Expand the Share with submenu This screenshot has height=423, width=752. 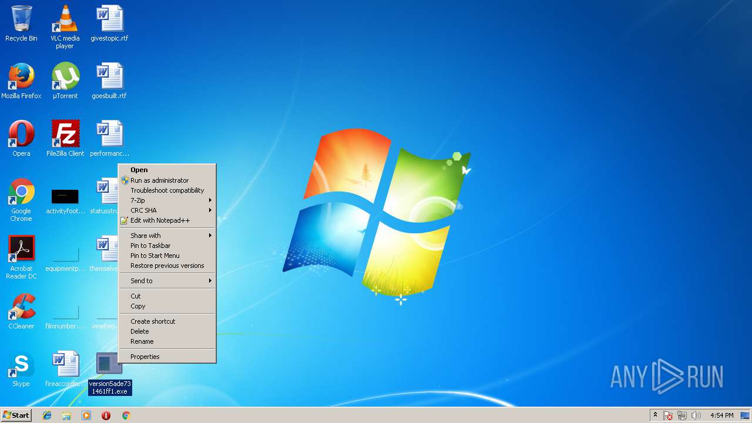tap(167, 236)
